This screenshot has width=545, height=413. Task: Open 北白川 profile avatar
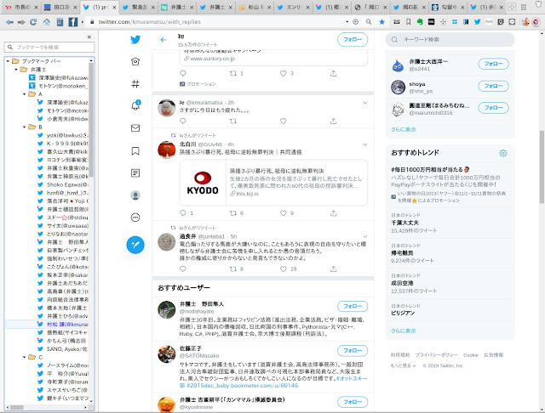pyautogui.click(x=167, y=150)
